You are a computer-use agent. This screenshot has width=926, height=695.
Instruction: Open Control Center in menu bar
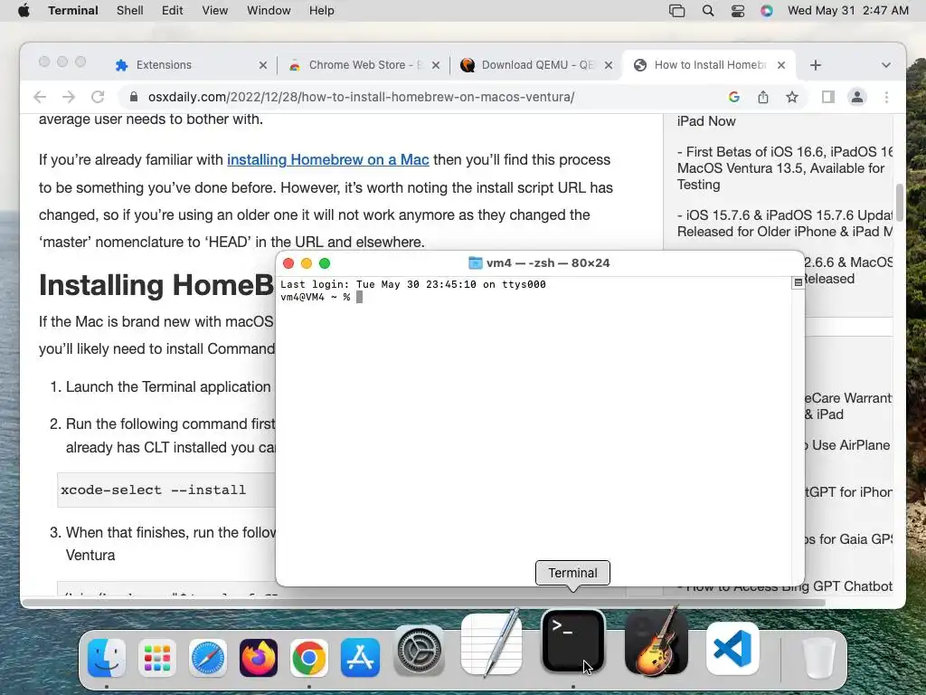[738, 11]
